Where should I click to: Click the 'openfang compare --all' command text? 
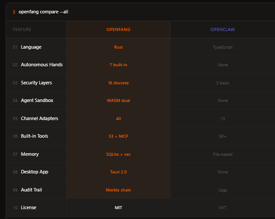(43, 12)
